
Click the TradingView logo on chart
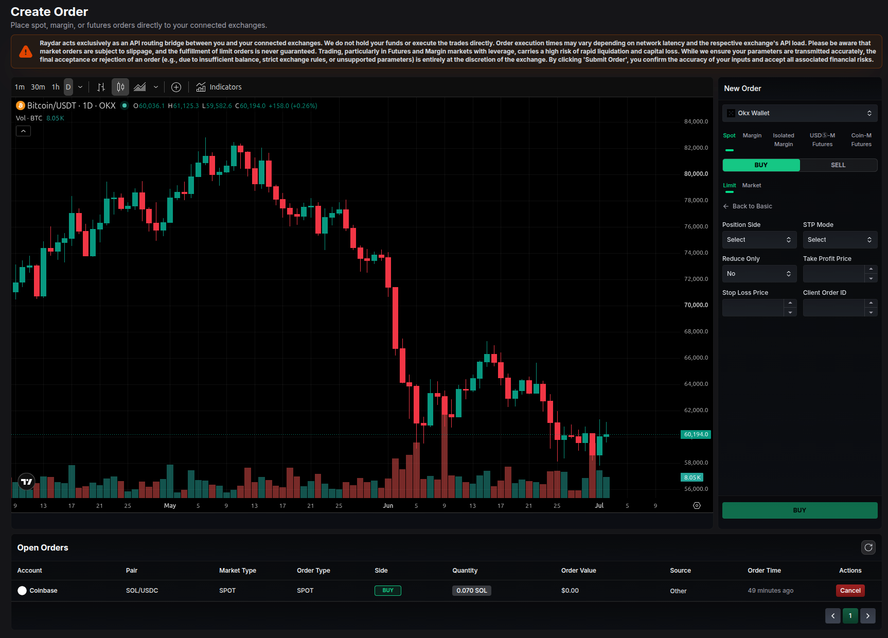pos(27,482)
